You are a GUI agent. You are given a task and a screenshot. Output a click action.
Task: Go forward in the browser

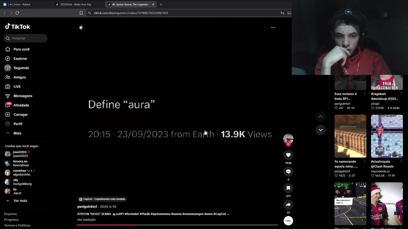(x=11, y=13)
